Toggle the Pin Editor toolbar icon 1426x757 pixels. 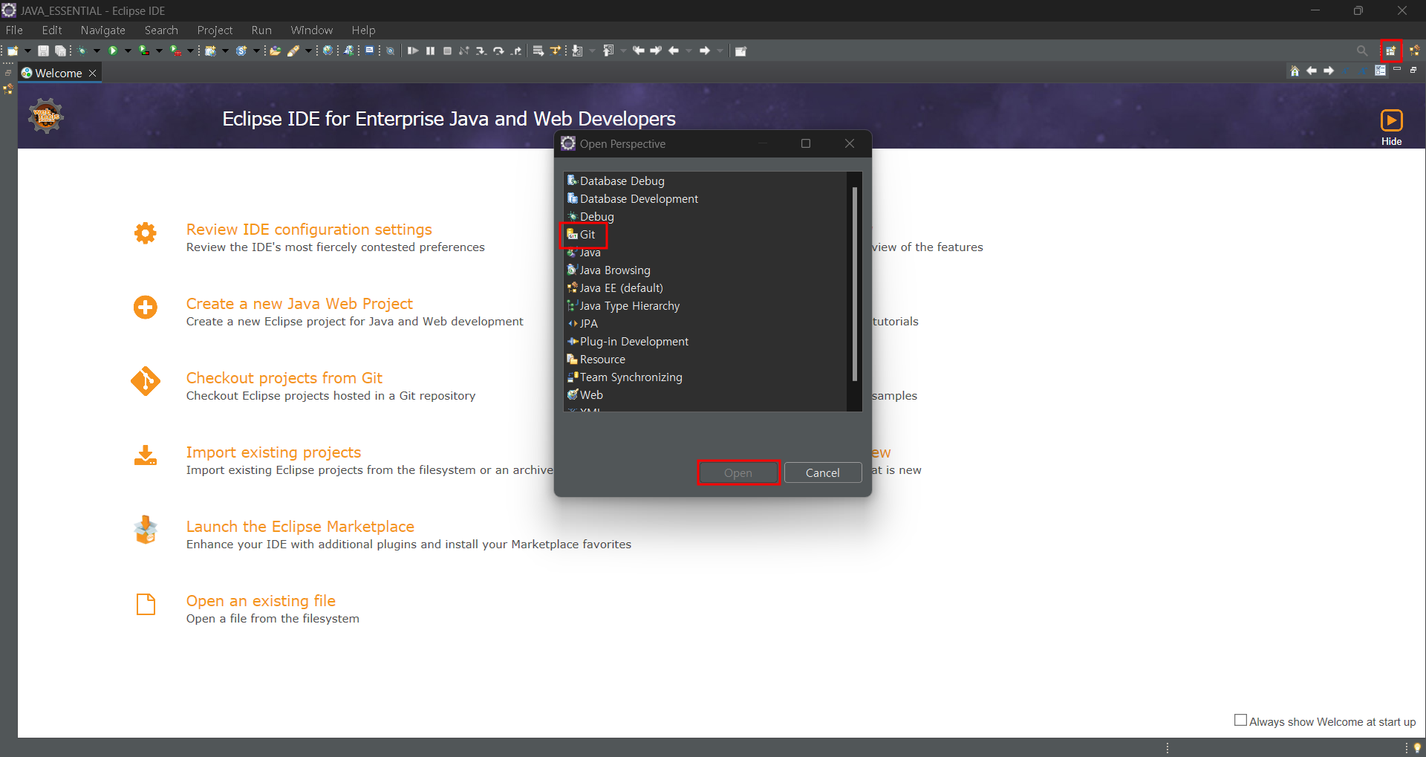(x=740, y=51)
